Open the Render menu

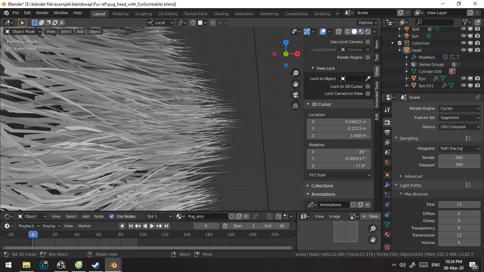(x=42, y=12)
